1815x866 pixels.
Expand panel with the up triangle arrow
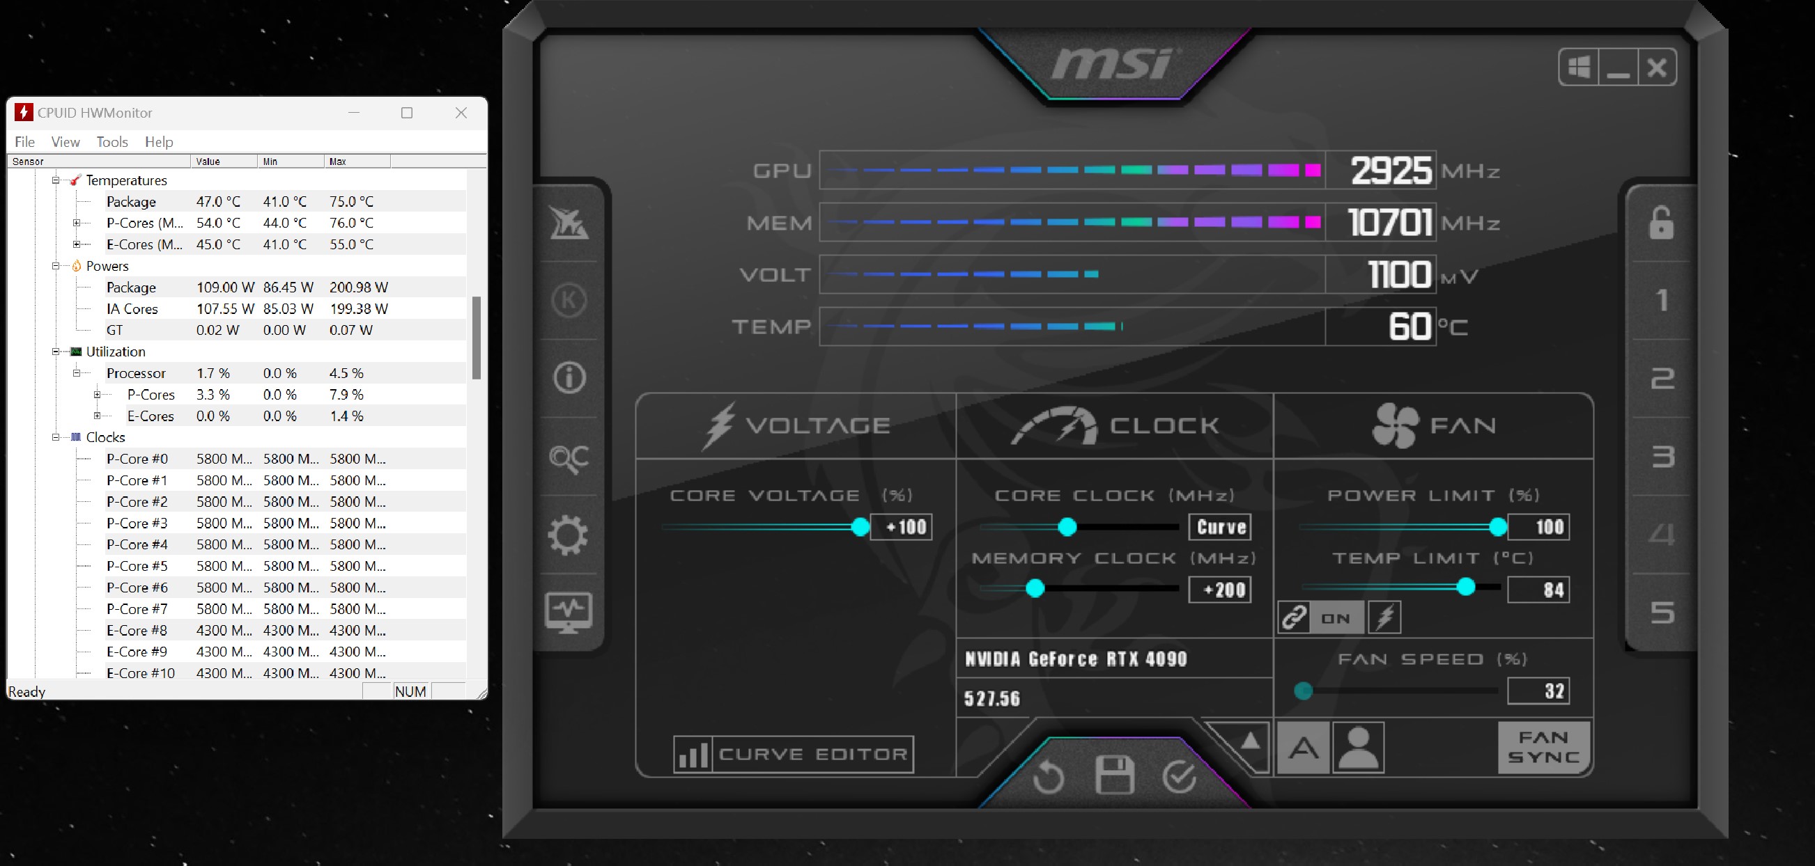pos(1250,741)
